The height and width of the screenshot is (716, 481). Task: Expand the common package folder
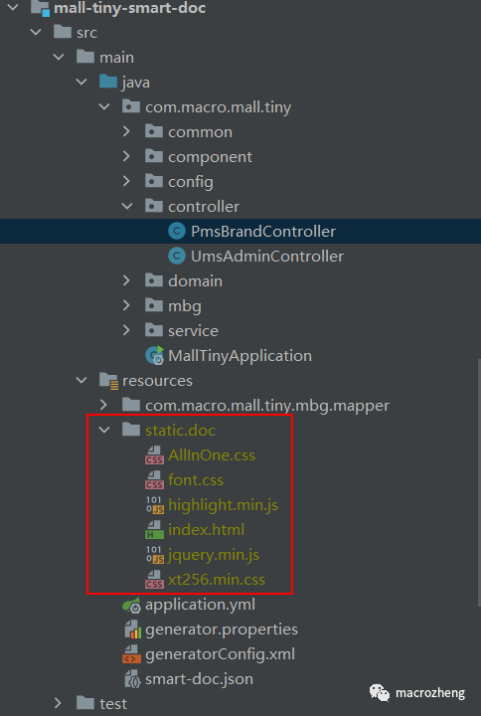126,131
